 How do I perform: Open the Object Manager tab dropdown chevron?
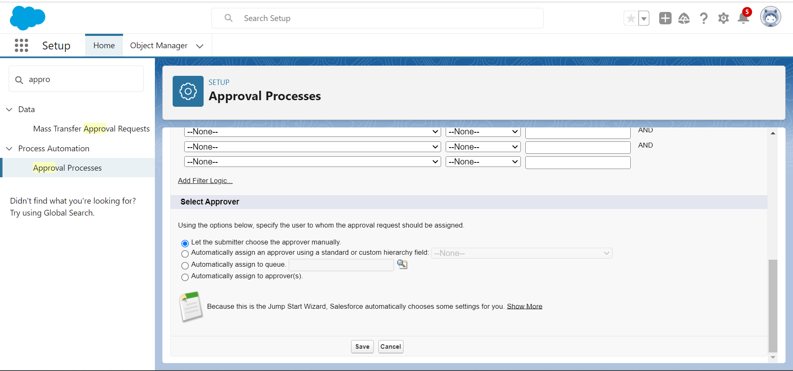200,46
